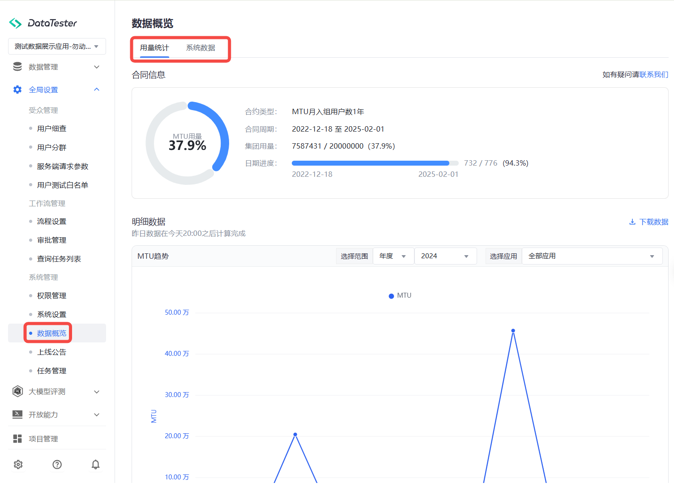Open 用户细查 in sidebar

51,128
